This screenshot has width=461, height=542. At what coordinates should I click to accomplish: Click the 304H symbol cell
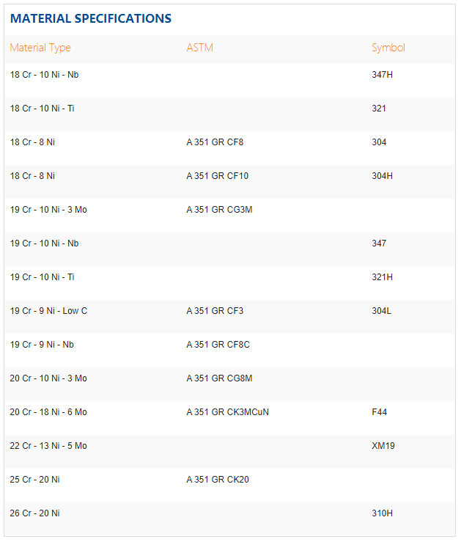tap(383, 176)
